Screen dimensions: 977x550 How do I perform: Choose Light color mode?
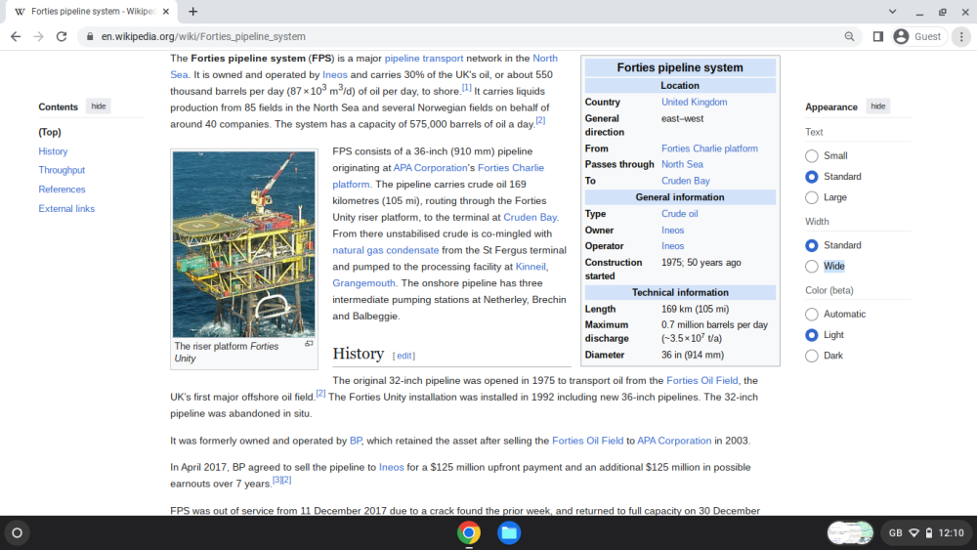[x=811, y=335]
